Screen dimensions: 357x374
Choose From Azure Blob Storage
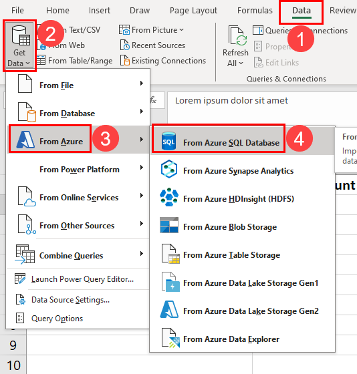pyautogui.click(x=243, y=226)
